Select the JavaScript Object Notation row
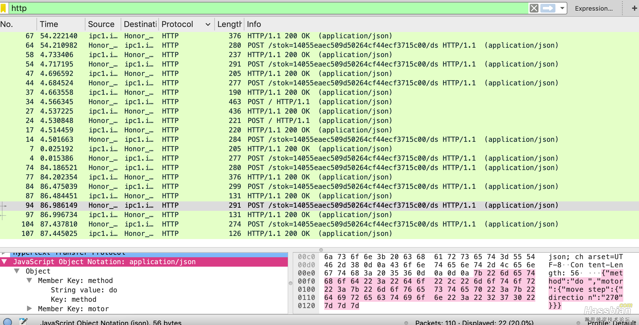This screenshot has height=325, width=639. tap(144, 262)
